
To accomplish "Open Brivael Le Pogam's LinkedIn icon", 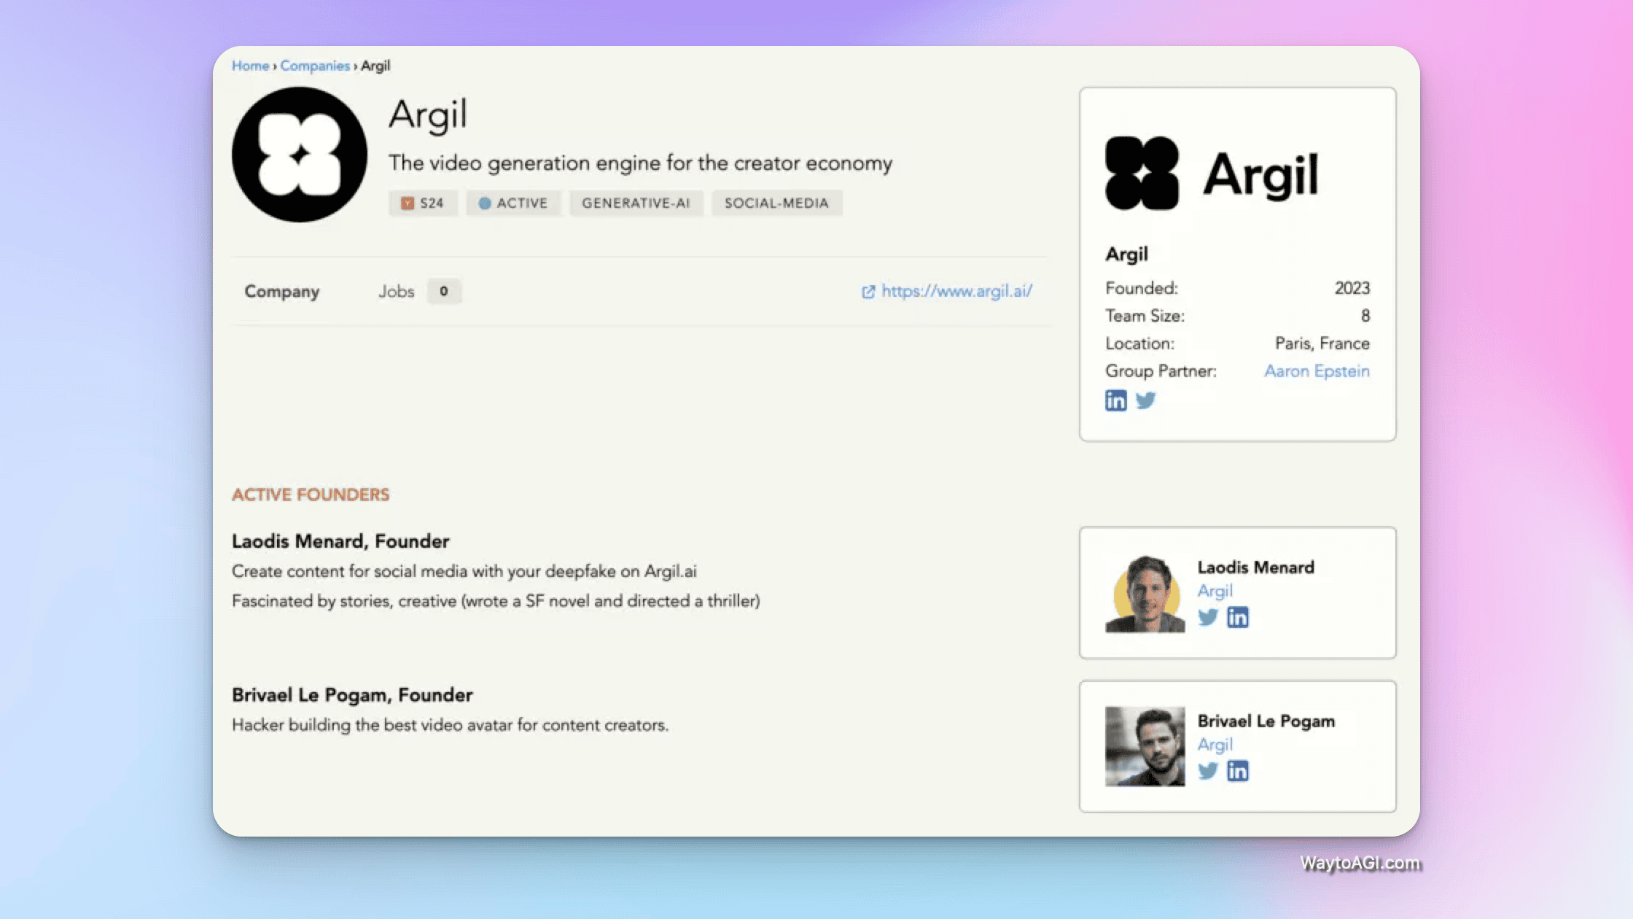I will (x=1238, y=771).
